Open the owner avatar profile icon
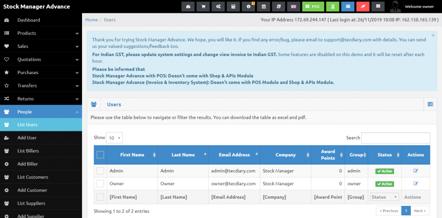This screenshot has width=442, height=218. 395,7
